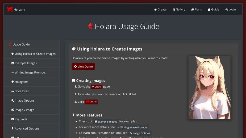Click palette icon in sidebar Using Holara row

(12, 54)
